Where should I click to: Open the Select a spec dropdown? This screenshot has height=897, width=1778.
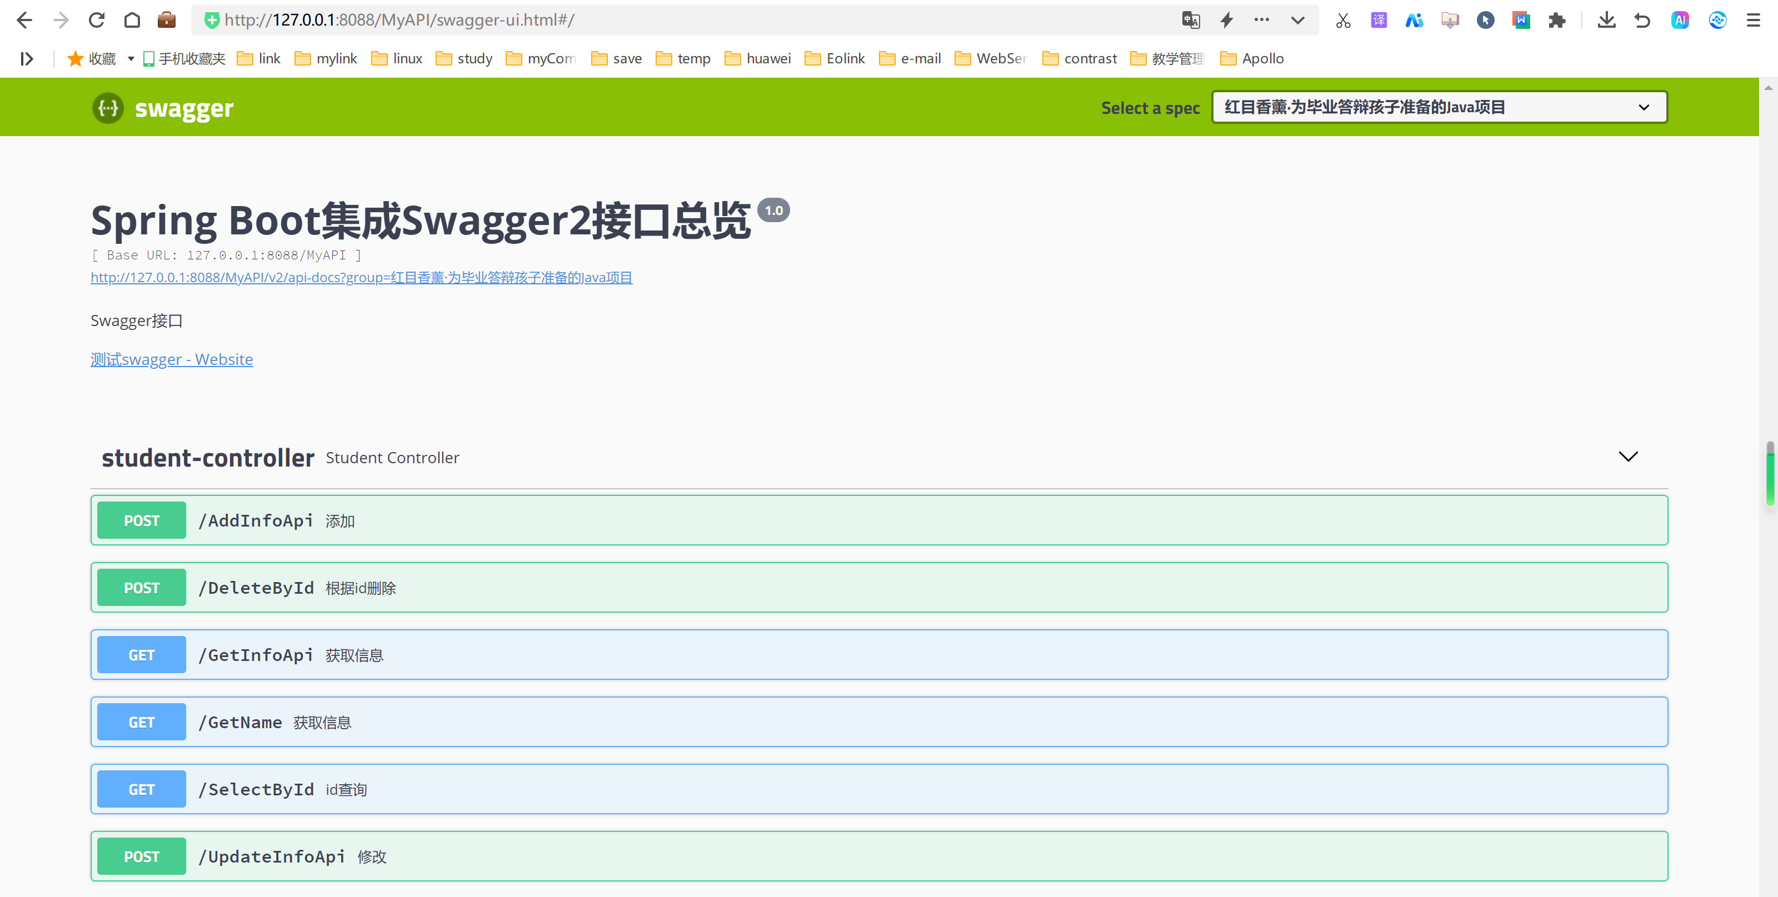pyautogui.click(x=1440, y=107)
